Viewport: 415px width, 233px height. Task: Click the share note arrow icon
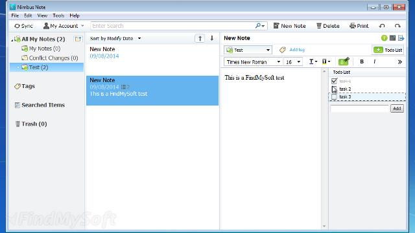(x=401, y=38)
